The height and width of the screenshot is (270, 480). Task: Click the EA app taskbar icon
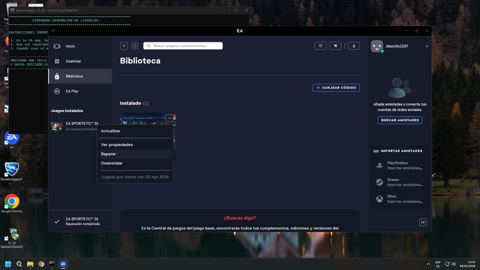coord(63,264)
